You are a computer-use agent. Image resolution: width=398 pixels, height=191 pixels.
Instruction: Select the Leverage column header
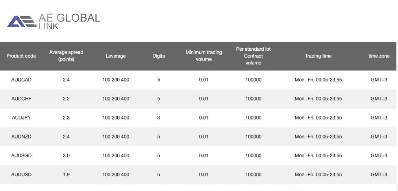[116, 56]
